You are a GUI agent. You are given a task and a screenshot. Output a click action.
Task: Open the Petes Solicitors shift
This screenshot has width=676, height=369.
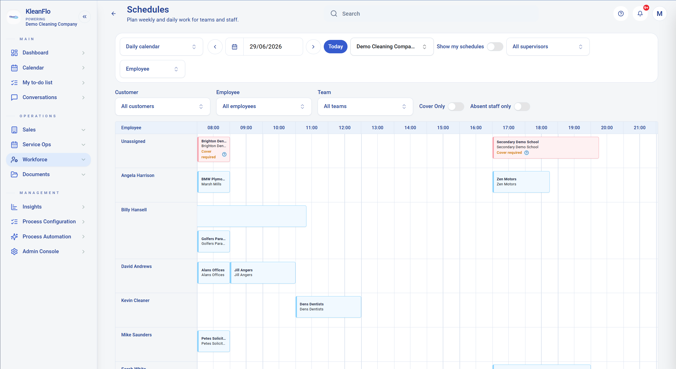pos(214,341)
